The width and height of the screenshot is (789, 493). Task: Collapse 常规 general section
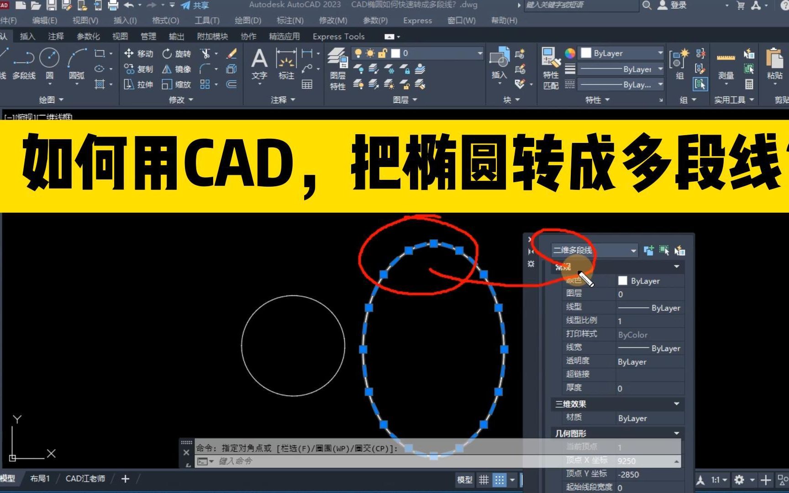point(677,267)
